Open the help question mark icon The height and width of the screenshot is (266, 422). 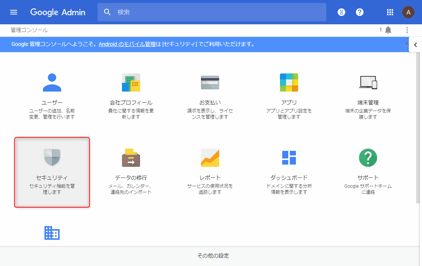(x=360, y=12)
